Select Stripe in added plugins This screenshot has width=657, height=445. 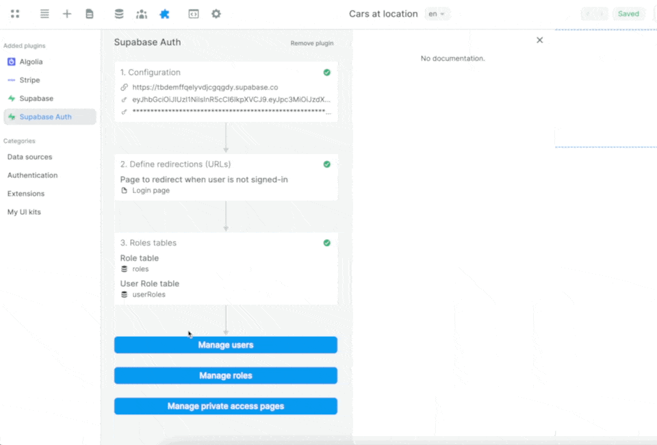tap(50, 80)
